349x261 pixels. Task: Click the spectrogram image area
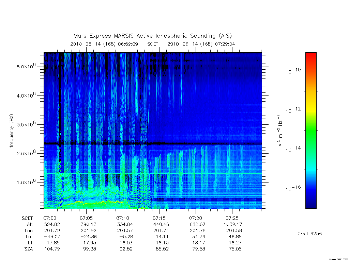tap(153, 130)
